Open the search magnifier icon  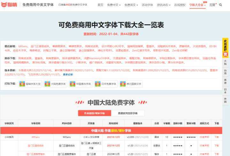click(220, 5)
